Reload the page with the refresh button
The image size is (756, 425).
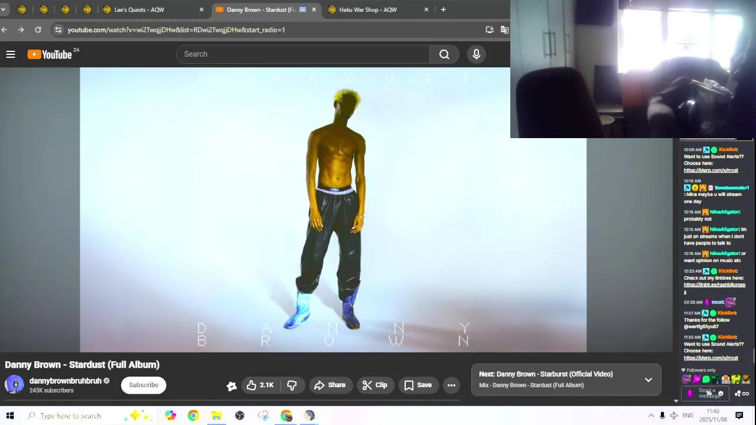coord(38,30)
